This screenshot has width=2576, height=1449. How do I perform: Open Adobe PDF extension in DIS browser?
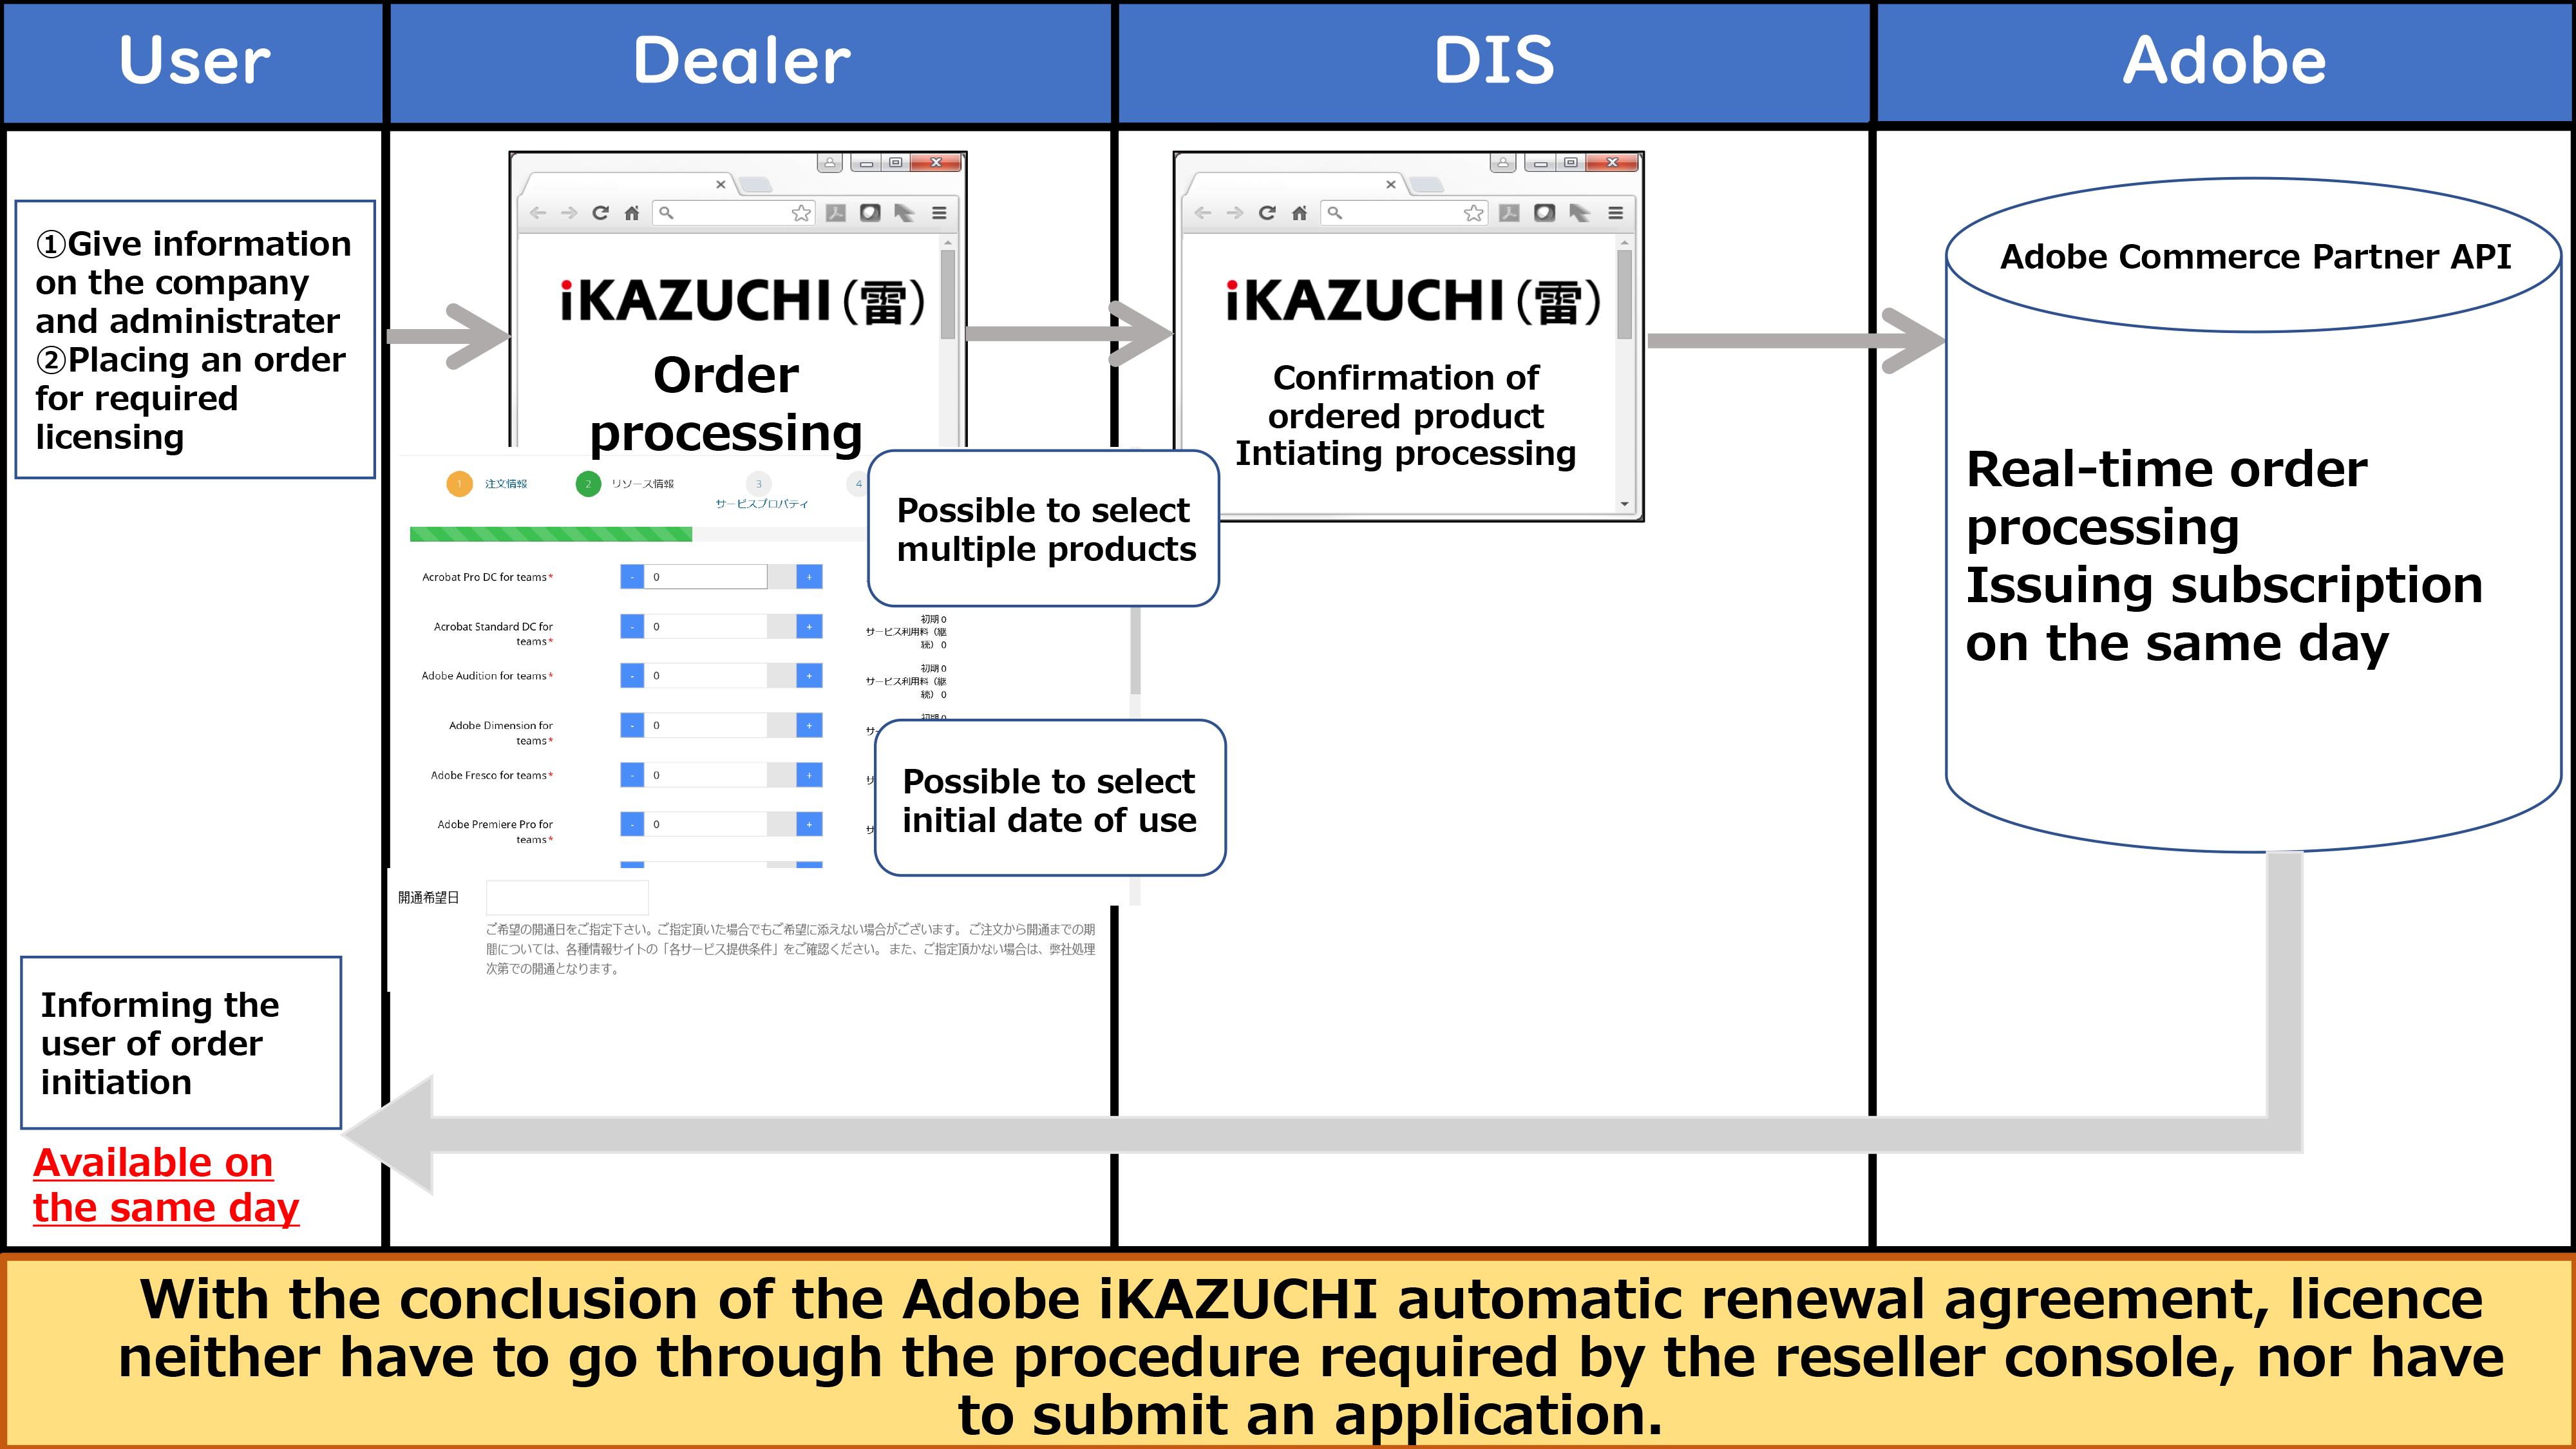1509,213
